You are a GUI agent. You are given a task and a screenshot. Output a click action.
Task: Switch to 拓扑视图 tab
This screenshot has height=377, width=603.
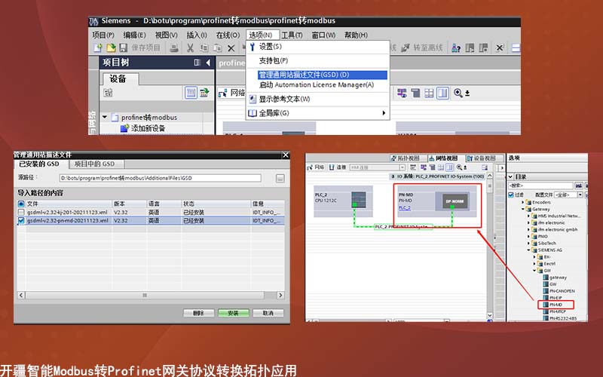pyautogui.click(x=409, y=158)
